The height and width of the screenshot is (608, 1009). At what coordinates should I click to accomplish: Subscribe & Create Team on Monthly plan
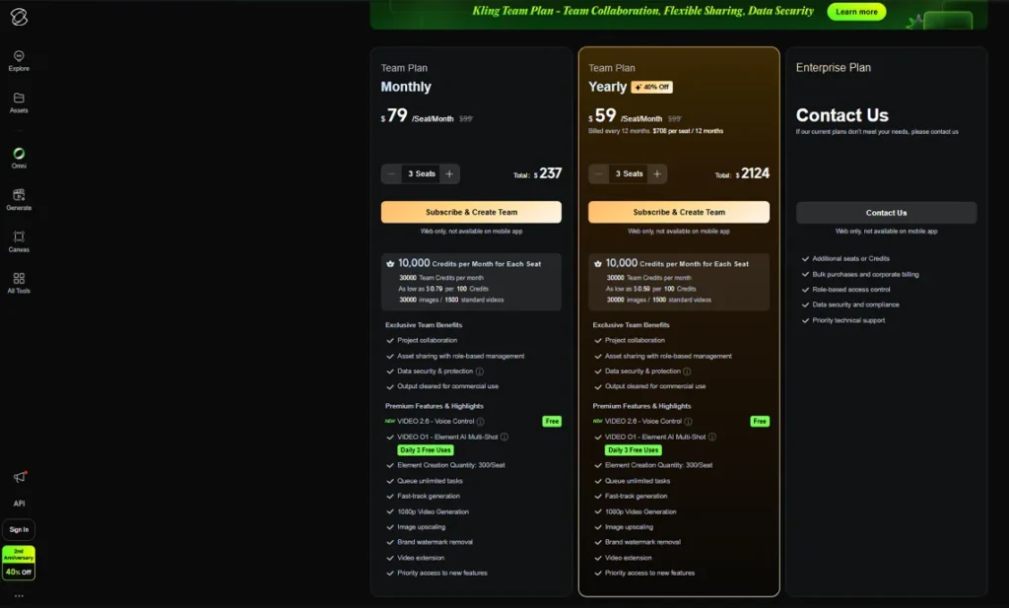(471, 212)
